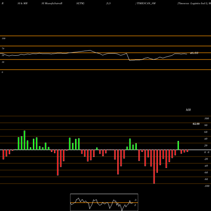Click the "Timescan Logistics Ind L" company name
Screen dimensions: 211x211
click(192, 3)
